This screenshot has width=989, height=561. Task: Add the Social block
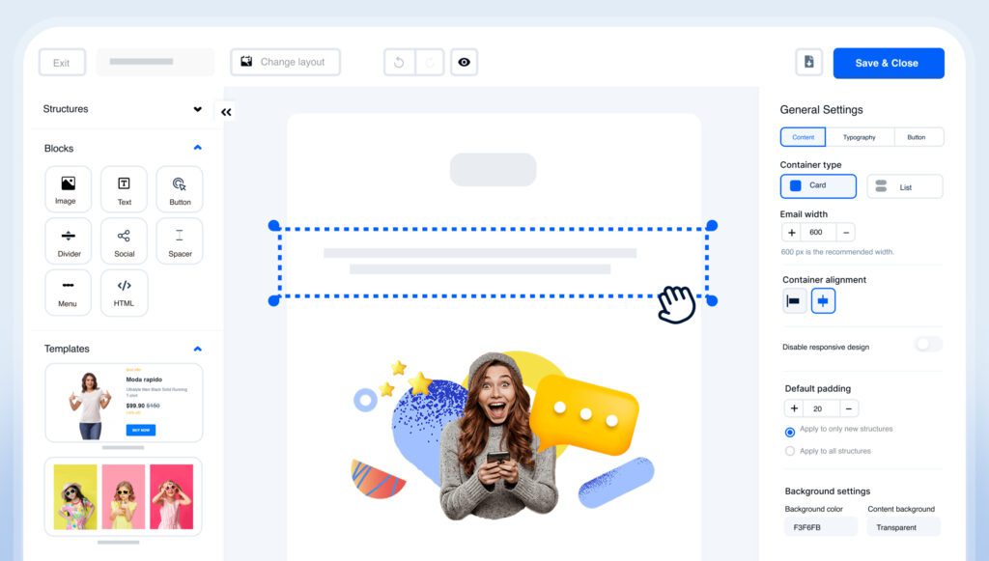point(124,240)
